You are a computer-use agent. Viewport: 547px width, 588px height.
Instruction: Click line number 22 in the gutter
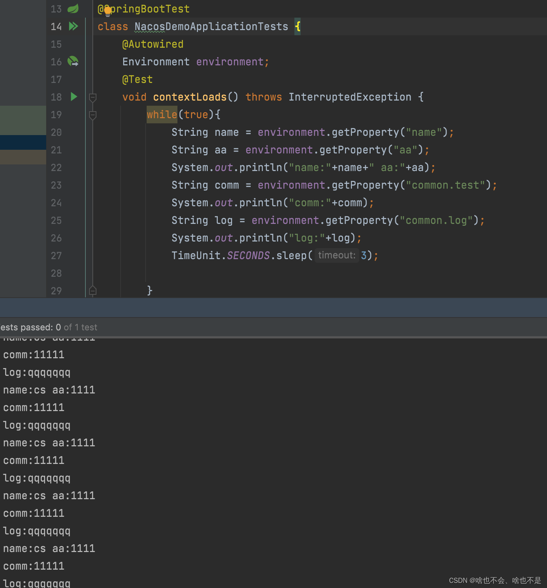tap(56, 168)
